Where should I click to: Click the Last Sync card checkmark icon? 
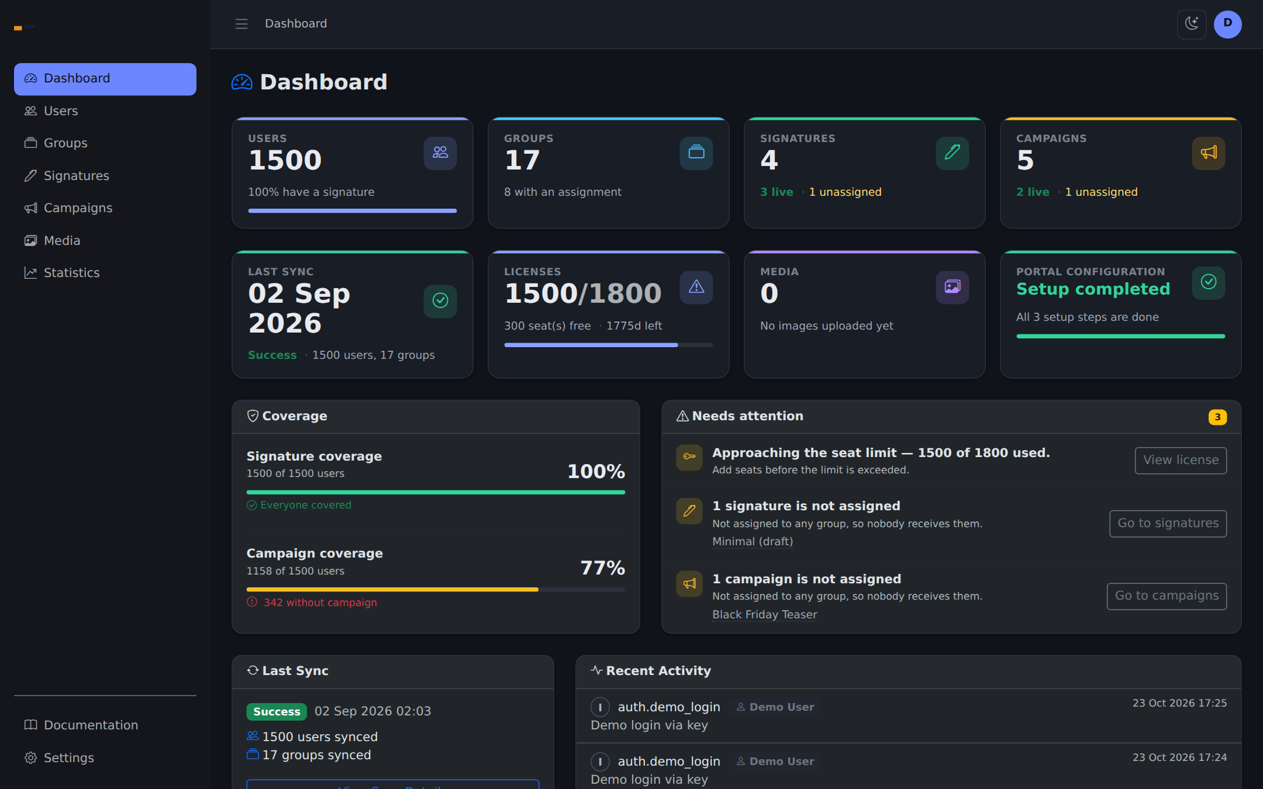440,301
